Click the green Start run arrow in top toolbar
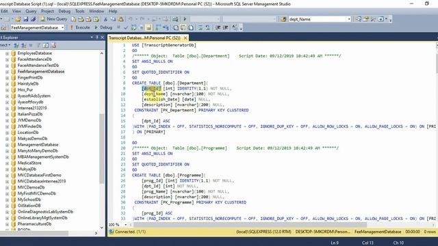The height and width of the screenshot is (246, 438). click(185, 19)
